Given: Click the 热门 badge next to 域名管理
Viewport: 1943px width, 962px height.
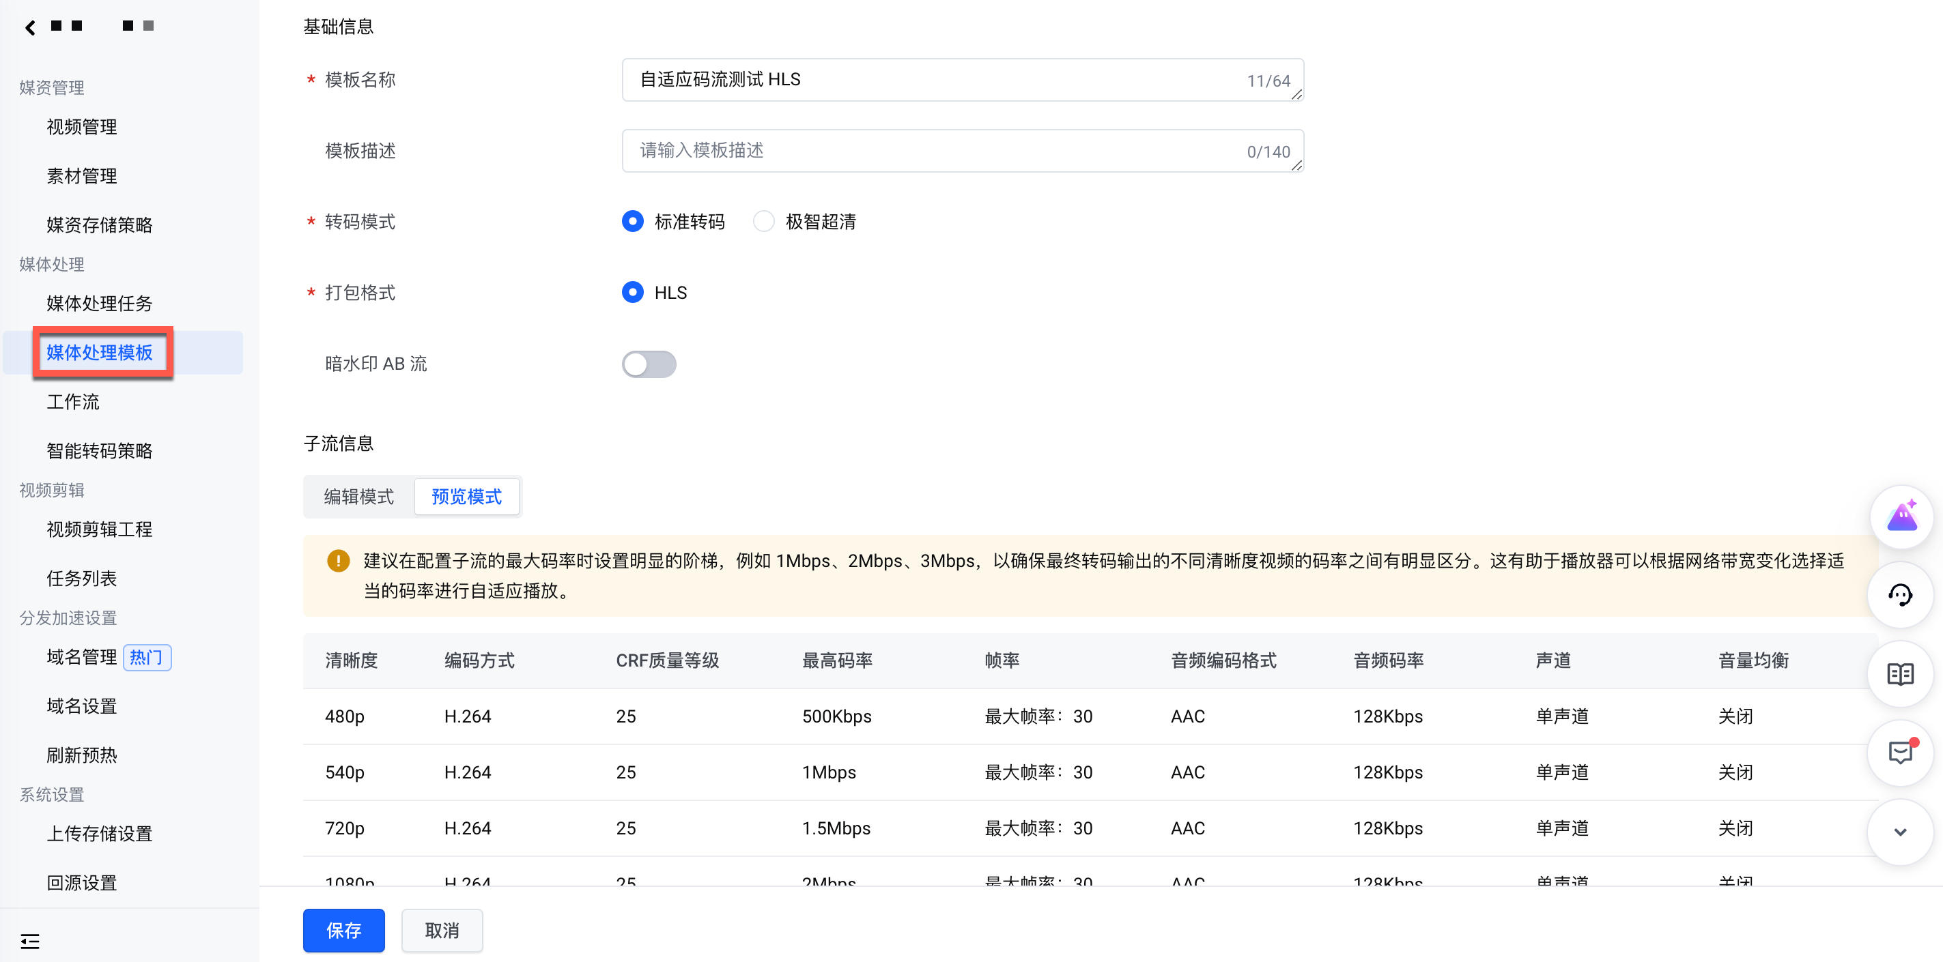Looking at the screenshot, I should click(147, 658).
